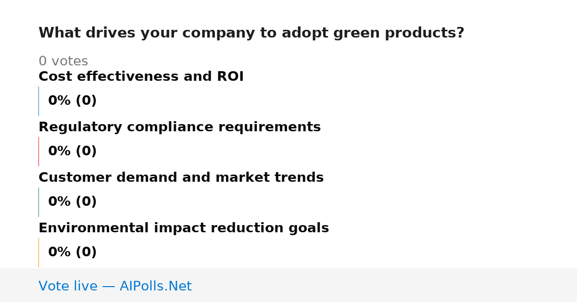
Task: Click the 0% (0) result under Regulatory compliance
Action: 73,151
